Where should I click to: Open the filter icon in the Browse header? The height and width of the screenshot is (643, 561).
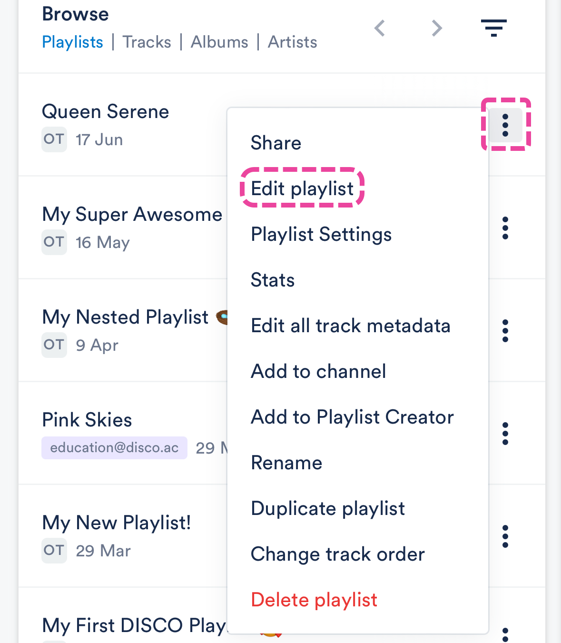tap(493, 28)
